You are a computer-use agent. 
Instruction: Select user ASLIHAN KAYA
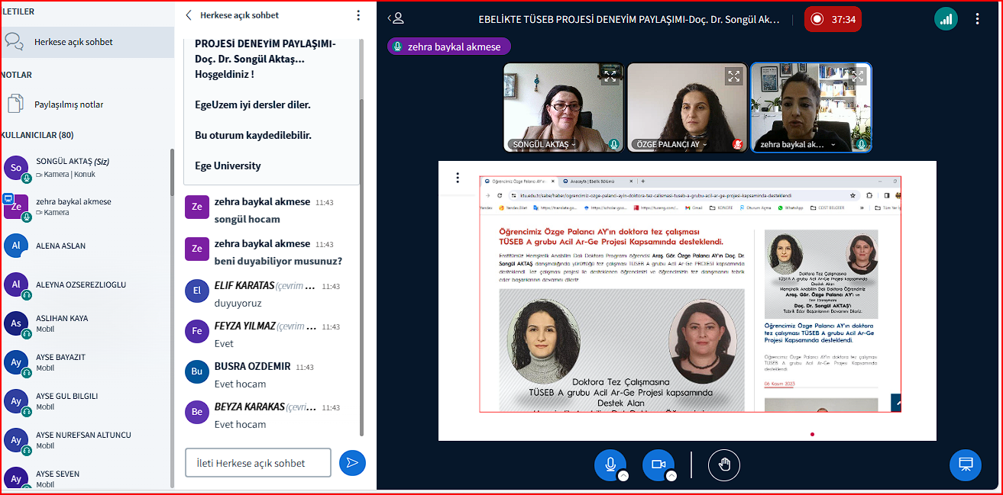pyautogui.click(x=86, y=323)
